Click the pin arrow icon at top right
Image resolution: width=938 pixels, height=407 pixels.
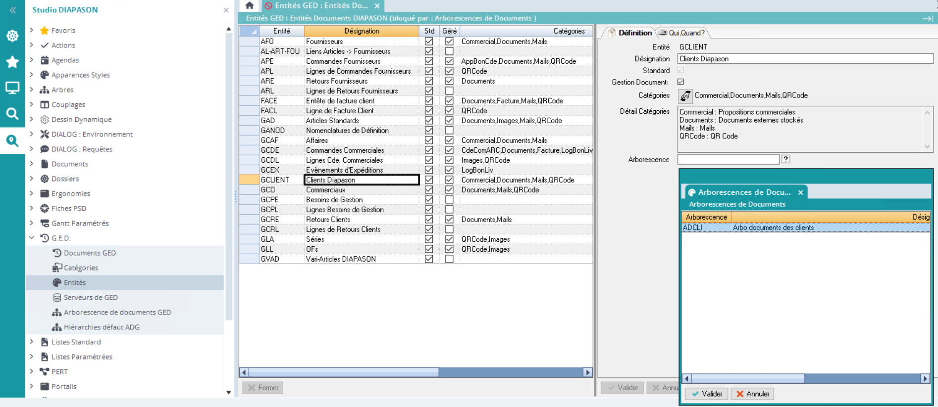point(927,18)
